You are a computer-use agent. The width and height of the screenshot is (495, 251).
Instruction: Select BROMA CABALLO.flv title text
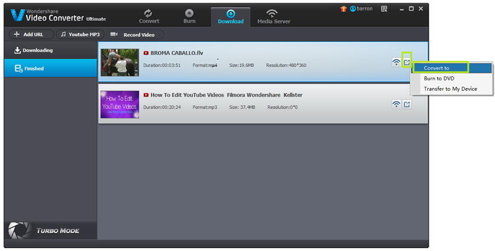click(x=177, y=53)
